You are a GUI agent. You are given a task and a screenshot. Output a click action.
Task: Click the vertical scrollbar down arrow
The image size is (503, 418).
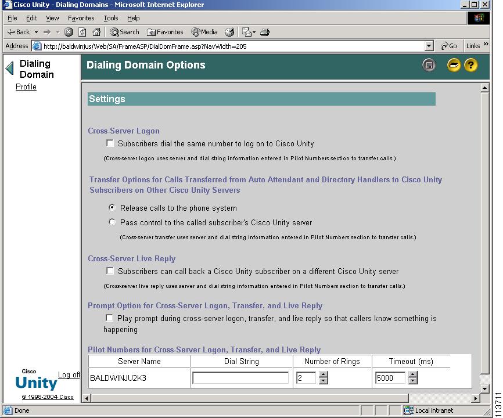point(484,388)
